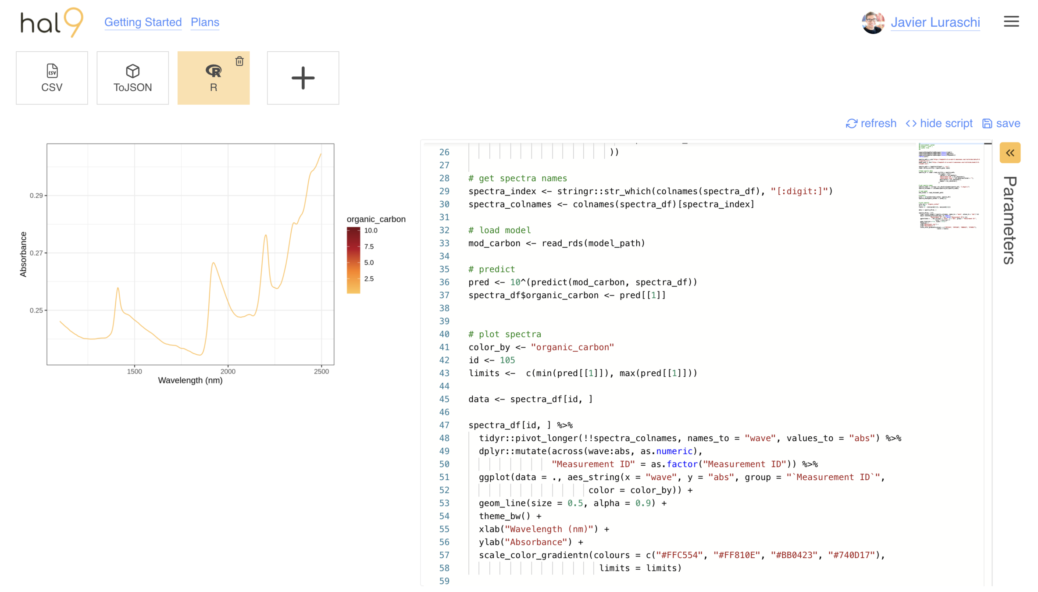This screenshot has height=592, width=1038.
Task: Place cursor on line 42 id value
Action: click(x=507, y=360)
